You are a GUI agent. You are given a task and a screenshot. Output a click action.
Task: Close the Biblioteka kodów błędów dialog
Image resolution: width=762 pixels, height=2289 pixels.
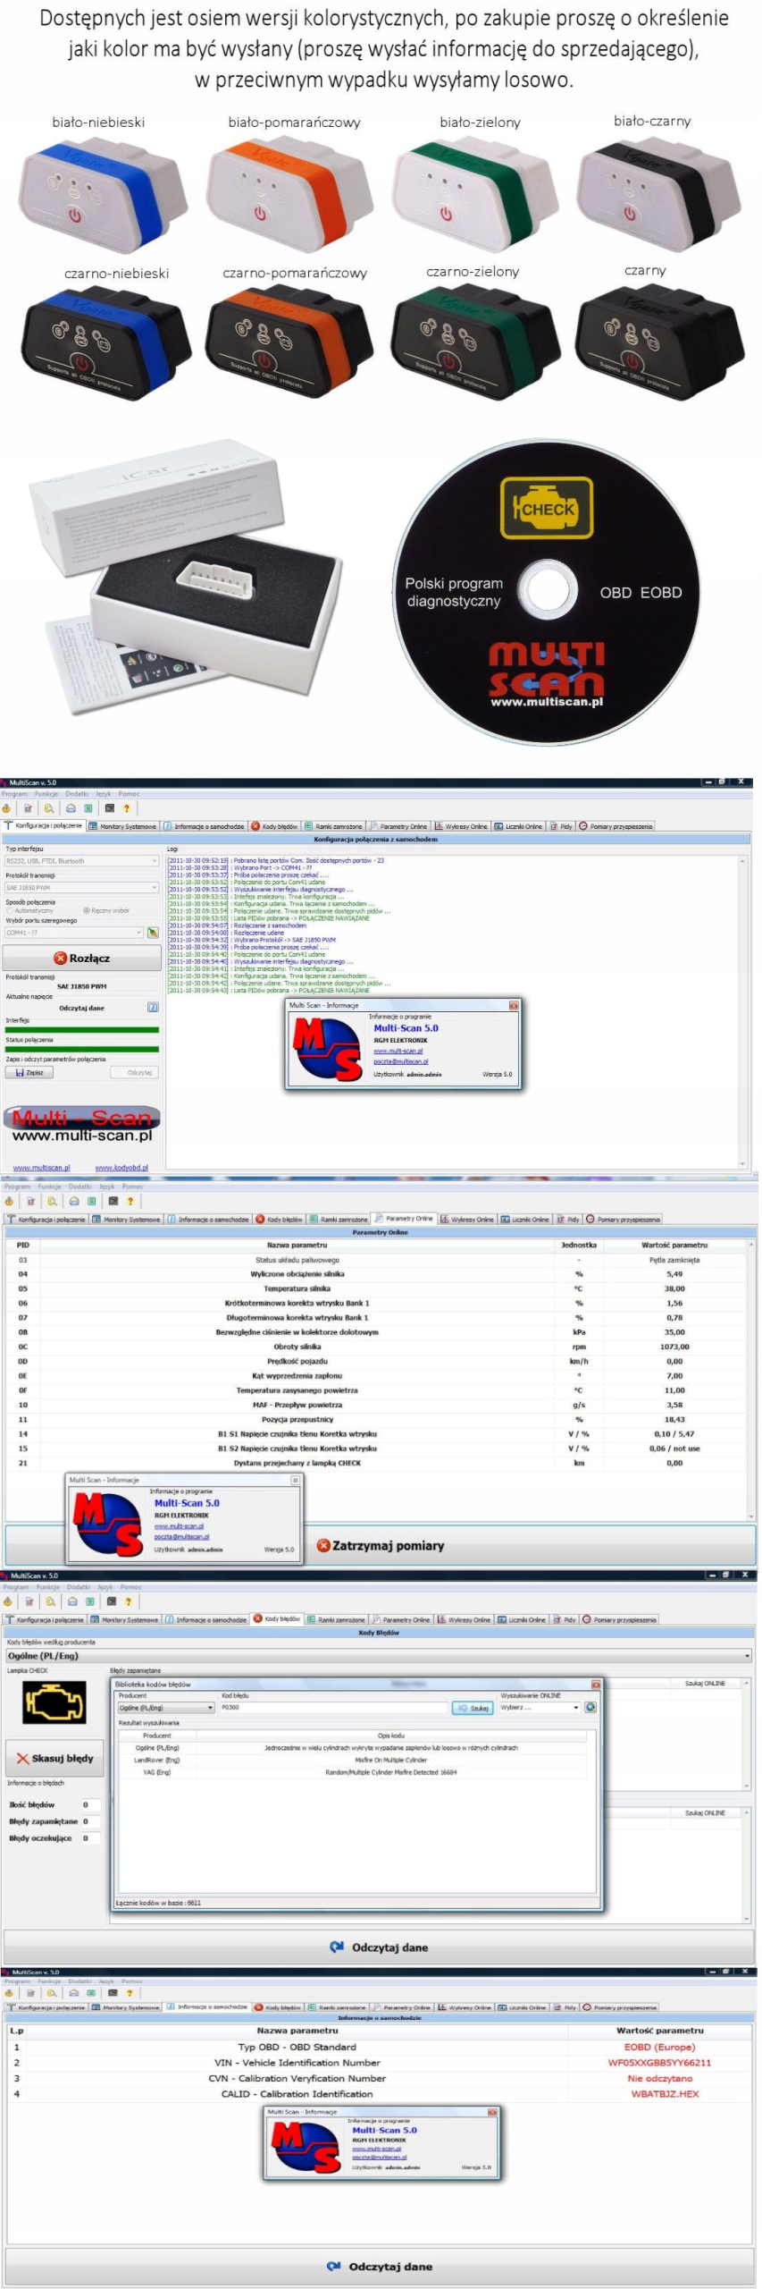(x=596, y=1684)
